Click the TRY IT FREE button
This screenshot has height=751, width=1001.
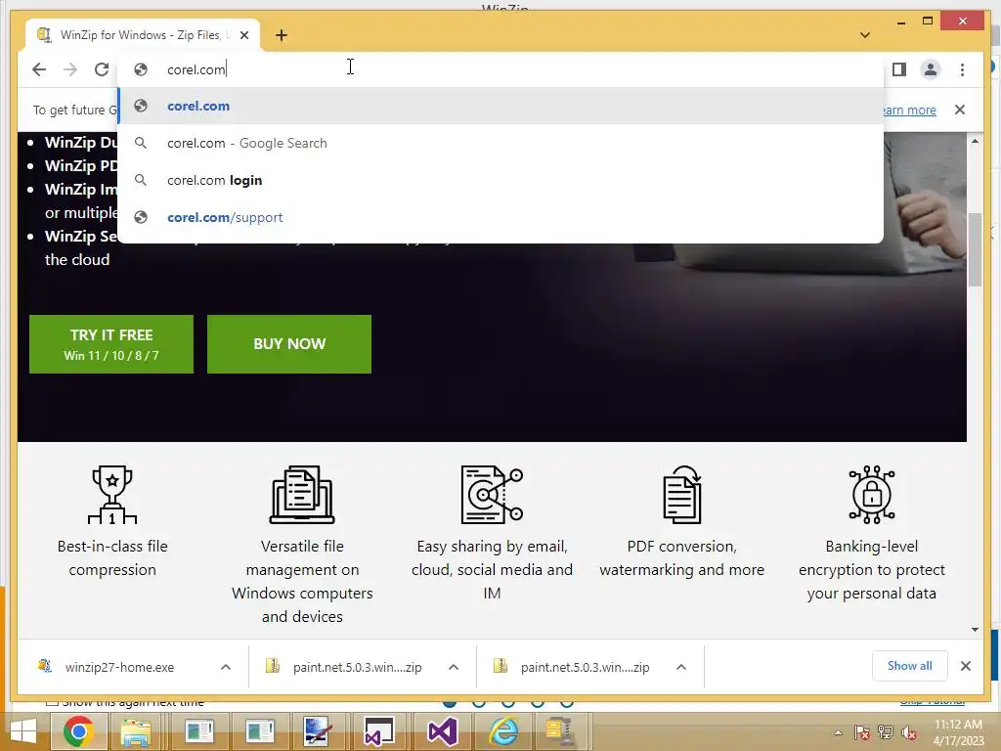pyautogui.click(x=111, y=344)
